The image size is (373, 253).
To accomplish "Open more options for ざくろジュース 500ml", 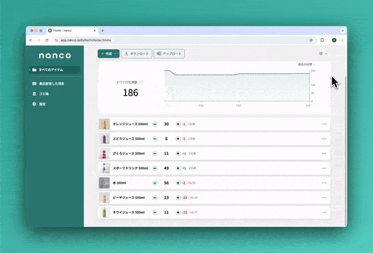I will 324,154.
